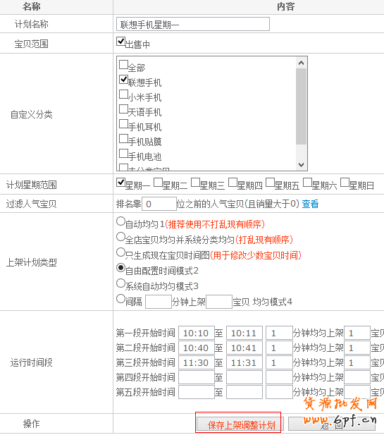Check the 星期日 checkbox
The image size is (384, 435).
(x=345, y=183)
